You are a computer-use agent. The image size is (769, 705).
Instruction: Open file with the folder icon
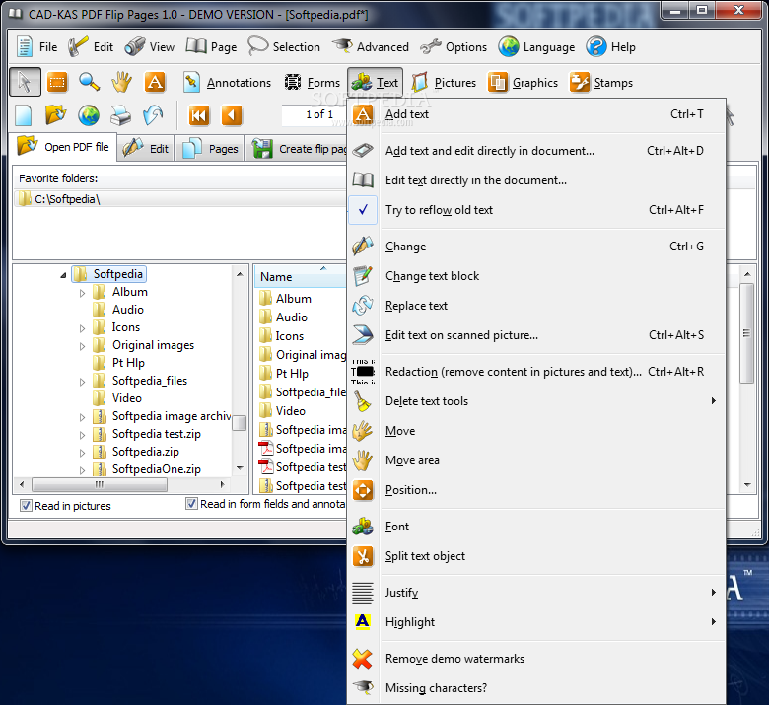click(x=56, y=115)
